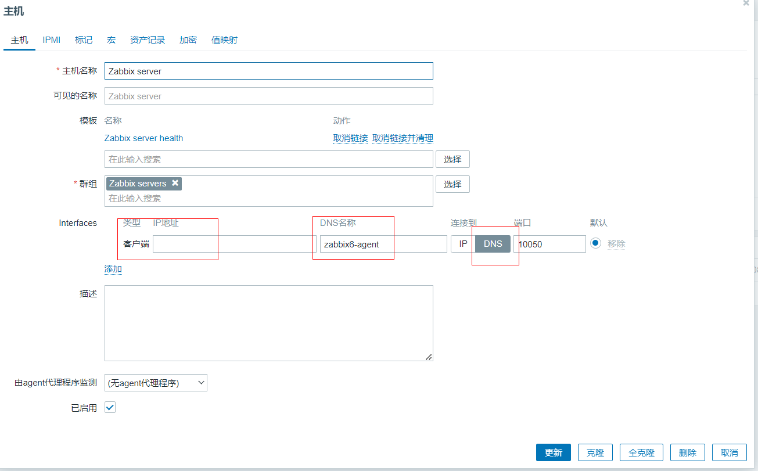
Task: Click 选择 next to template search
Action: click(x=452, y=159)
